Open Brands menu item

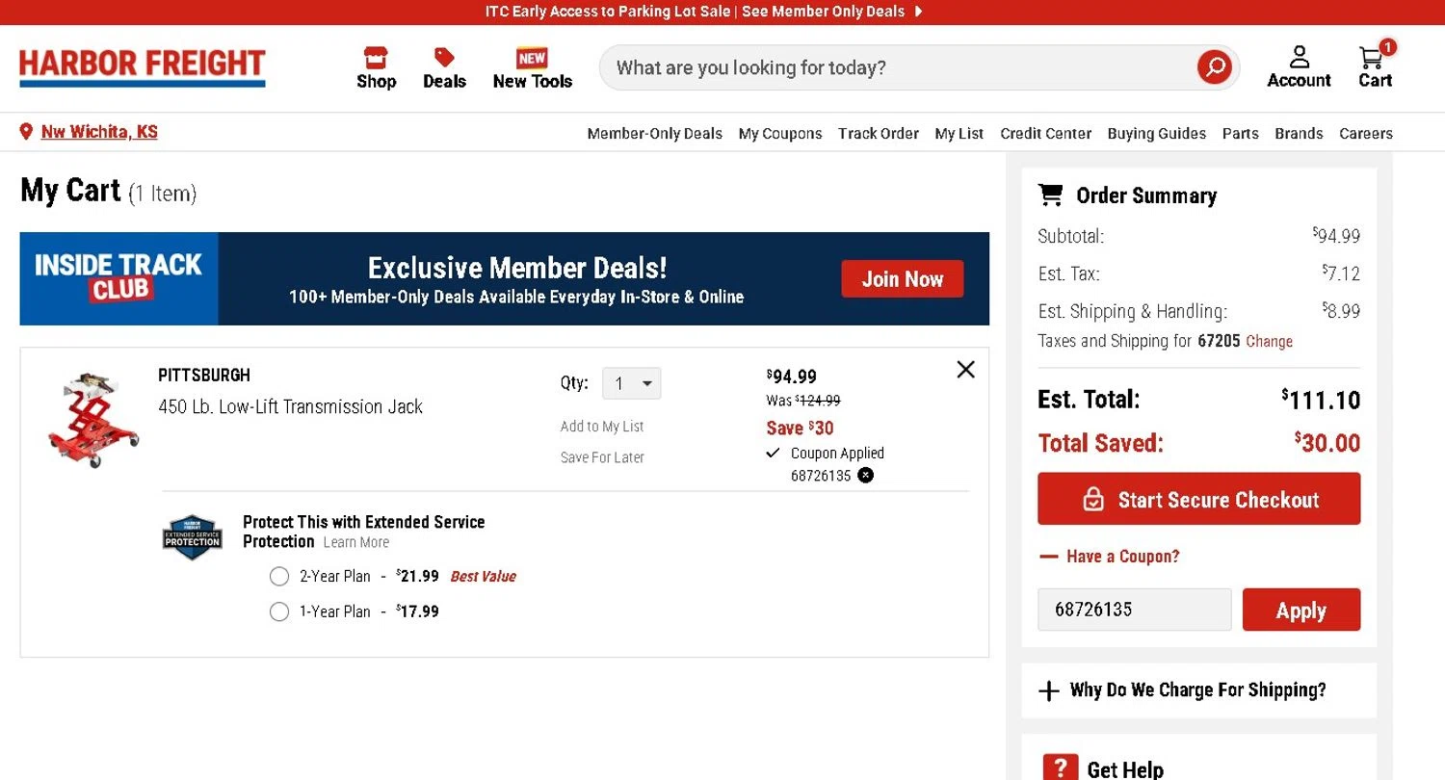[1299, 134]
